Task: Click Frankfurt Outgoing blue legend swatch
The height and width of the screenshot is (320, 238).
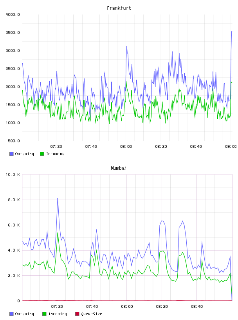Action: [x=11, y=154]
